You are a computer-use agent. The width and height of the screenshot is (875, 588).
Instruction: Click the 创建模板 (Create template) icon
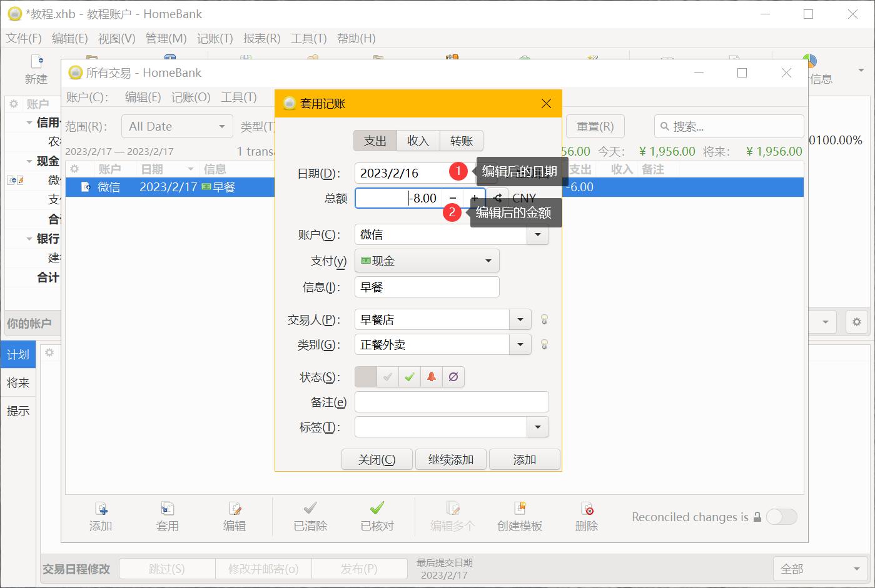click(519, 516)
